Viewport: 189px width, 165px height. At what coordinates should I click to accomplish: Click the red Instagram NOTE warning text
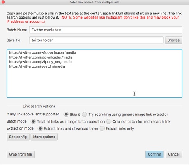(x=93, y=19)
